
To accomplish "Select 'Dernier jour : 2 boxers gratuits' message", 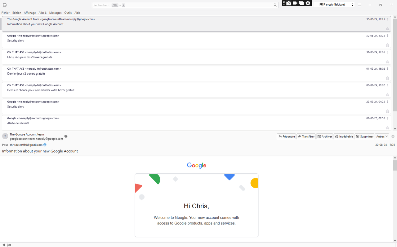I will pos(196,73).
